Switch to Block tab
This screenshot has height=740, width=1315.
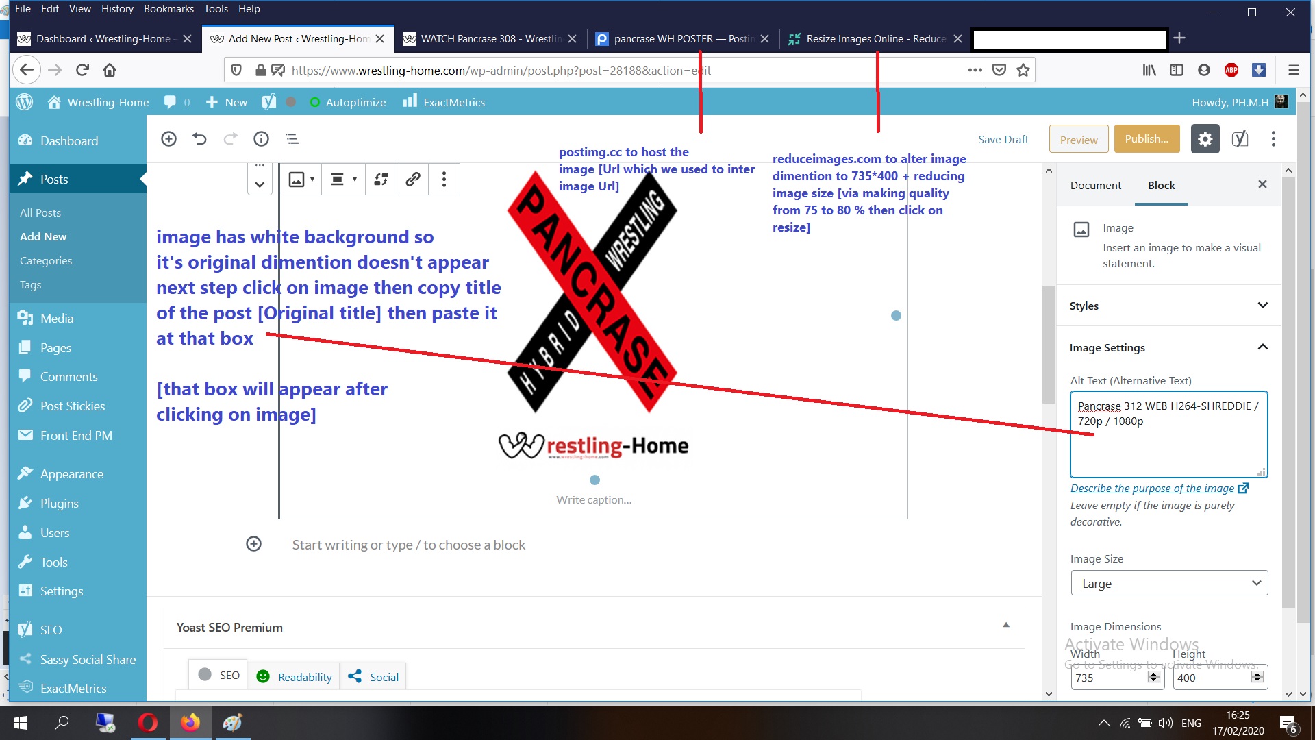click(x=1162, y=185)
